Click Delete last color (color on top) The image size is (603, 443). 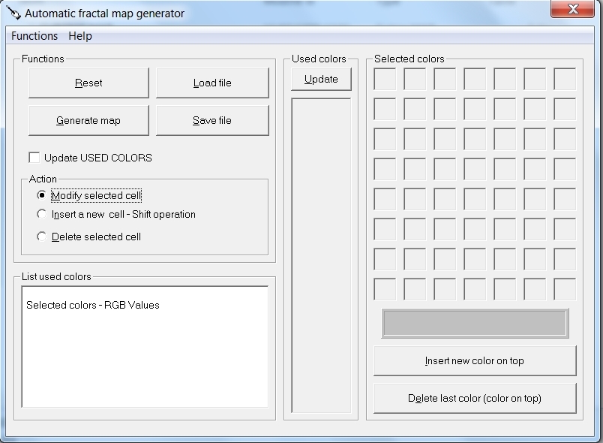474,398
